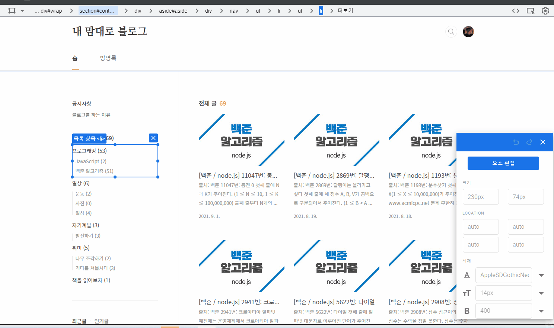The image size is (554, 328).
Task: Click the blog search magnifier icon
Action: tap(451, 32)
